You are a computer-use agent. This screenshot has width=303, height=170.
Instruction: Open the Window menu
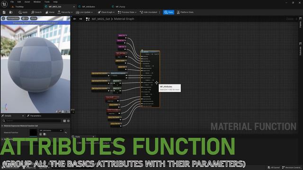coord(37,2)
